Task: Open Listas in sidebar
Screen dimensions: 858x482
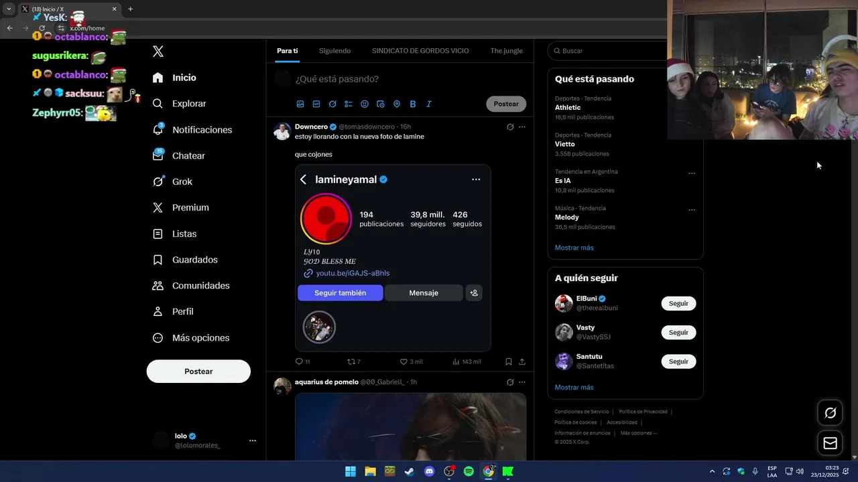Action: pyautogui.click(x=176, y=234)
